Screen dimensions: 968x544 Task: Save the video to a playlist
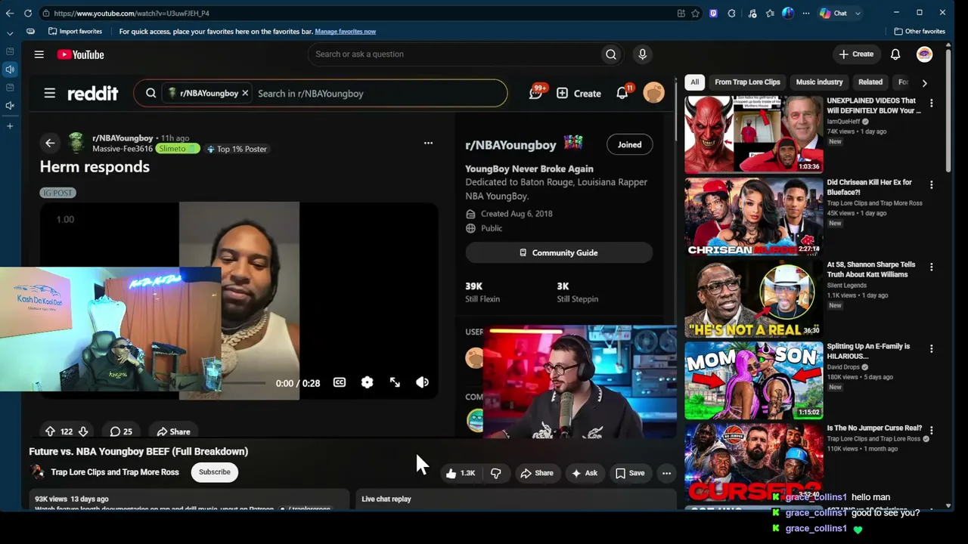click(630, 473)
